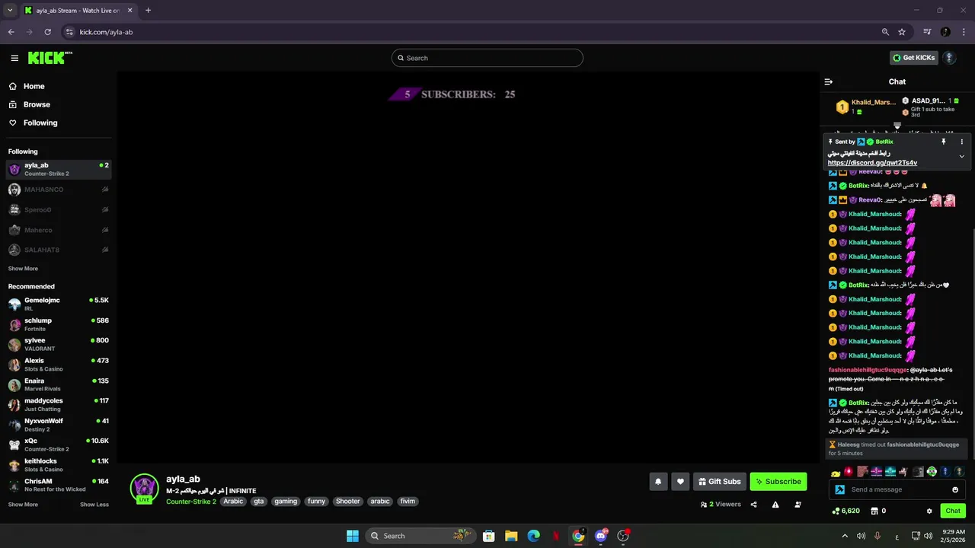The width and height of the screenshot is (975, 548).
Task: Open the user-text icon beside report
Action: pyautogui.click(x=798, y=504)
